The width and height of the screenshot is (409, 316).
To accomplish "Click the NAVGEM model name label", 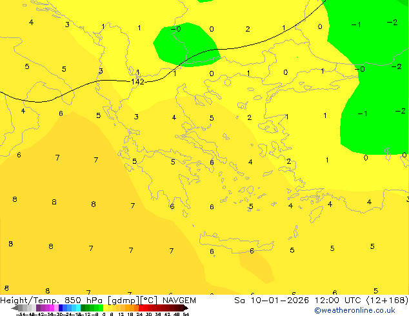I will click(179, 301).
